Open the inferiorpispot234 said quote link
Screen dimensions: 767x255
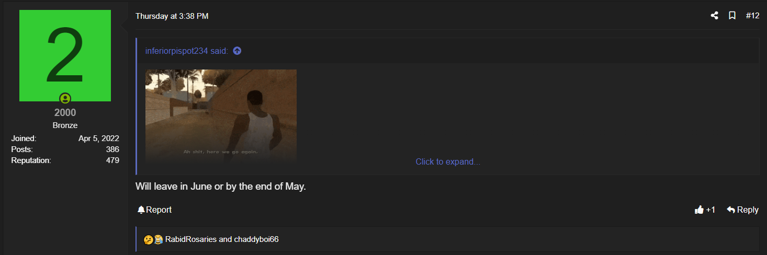coord(187,51)
